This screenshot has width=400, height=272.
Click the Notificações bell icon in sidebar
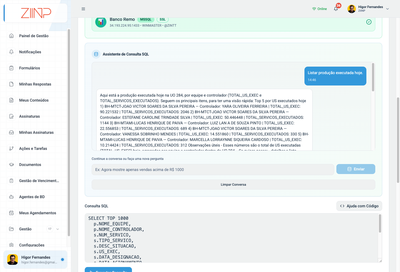[11, 52]
